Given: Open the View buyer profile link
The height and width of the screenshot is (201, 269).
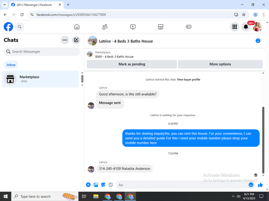Looking at the screenshot, I should click(188, 79).
